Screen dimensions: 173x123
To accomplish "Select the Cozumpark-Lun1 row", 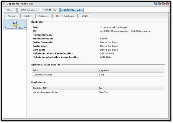I will click(x=65, y=75).
